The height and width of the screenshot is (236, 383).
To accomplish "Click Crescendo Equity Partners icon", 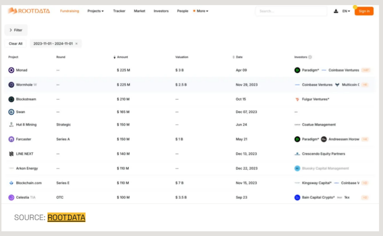I will click(x=297, y=153).
